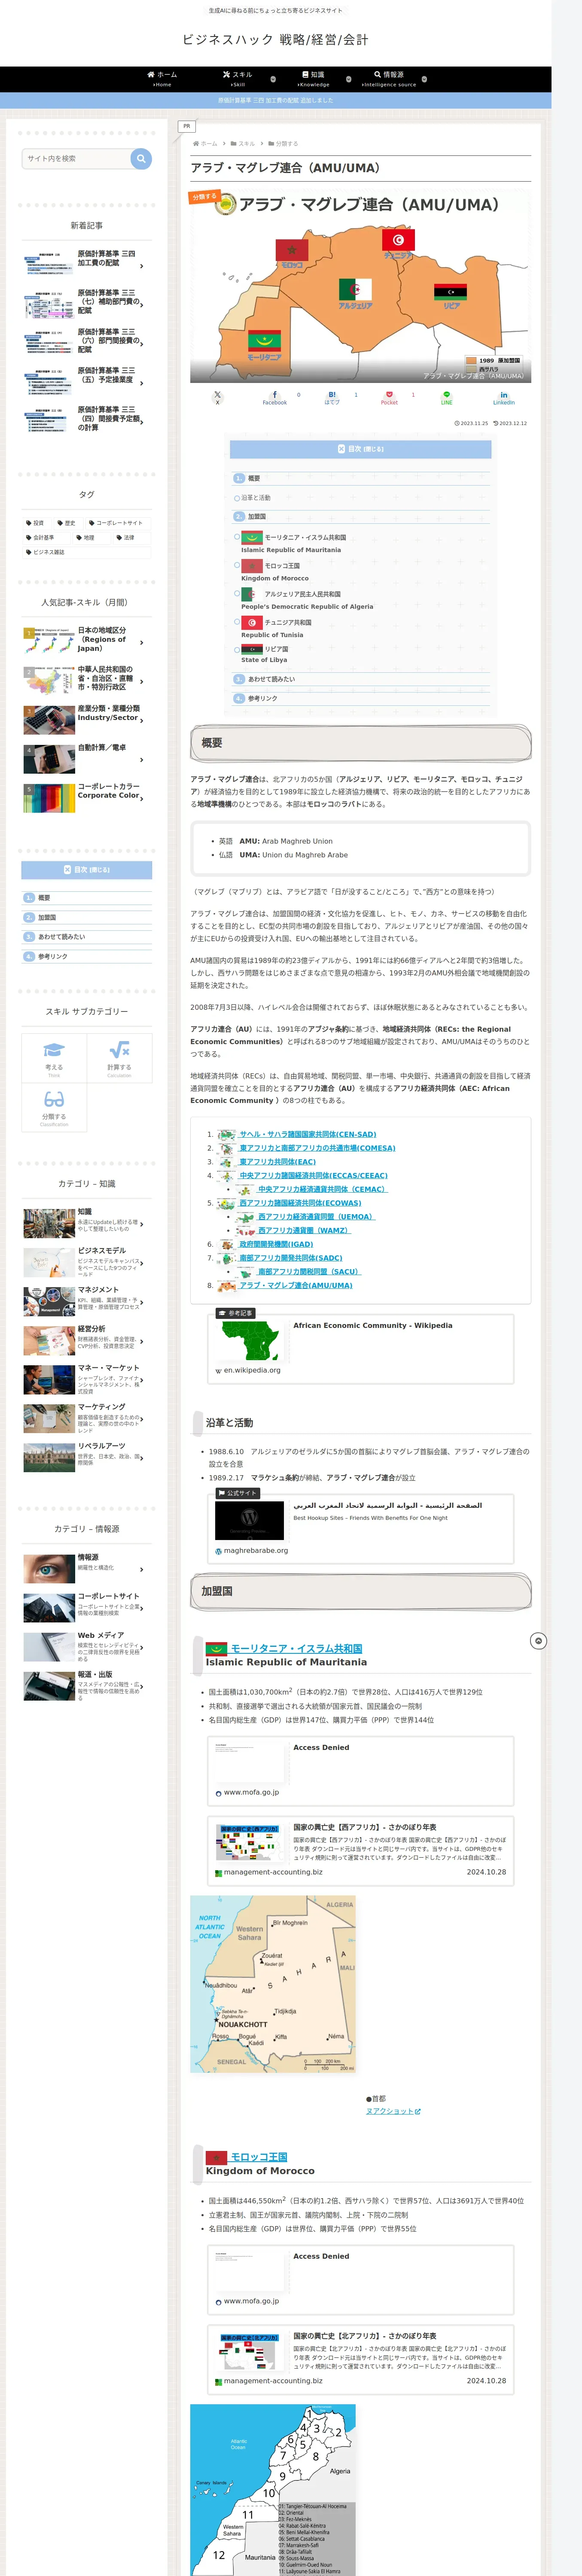Jump to 沿革と活動 in article contents
The height and width of the screenshot is (2576, 582).
click(x=255, y=498)
